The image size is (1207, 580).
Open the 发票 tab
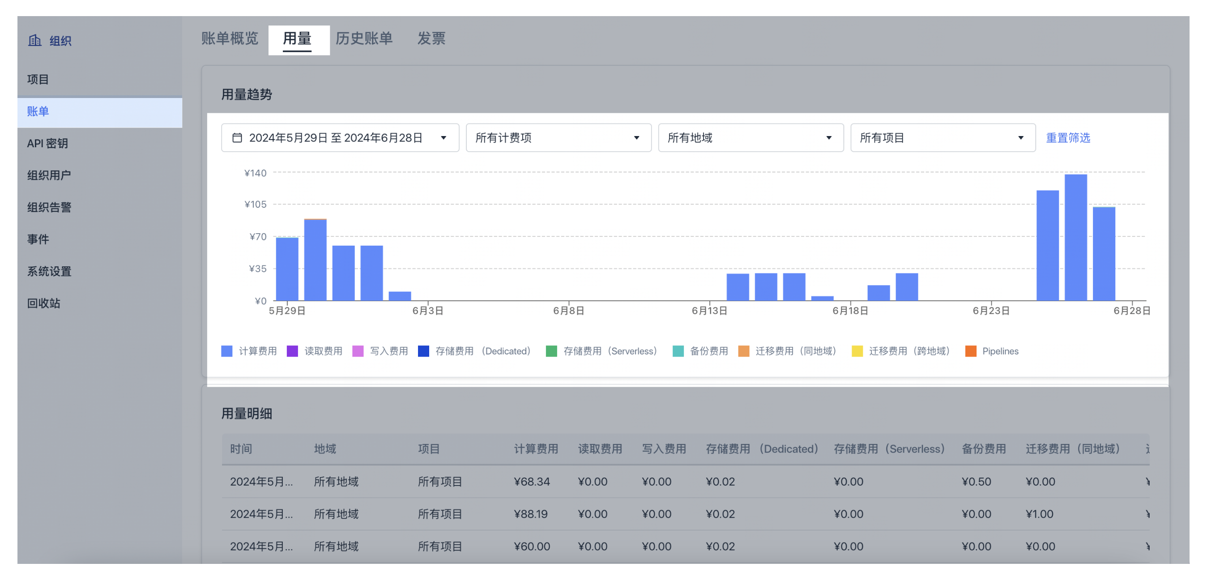(431, 38)
